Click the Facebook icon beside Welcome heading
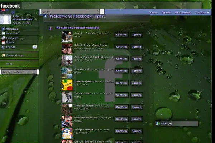The image size is (215, 143). click(46, 16)
